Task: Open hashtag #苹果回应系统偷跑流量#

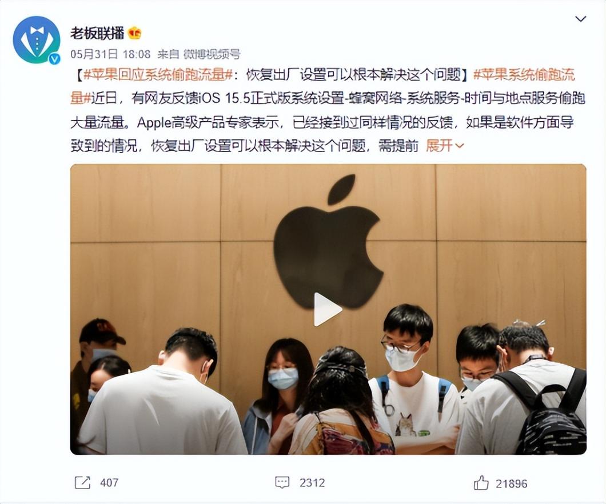Action: tap(158, 74)
